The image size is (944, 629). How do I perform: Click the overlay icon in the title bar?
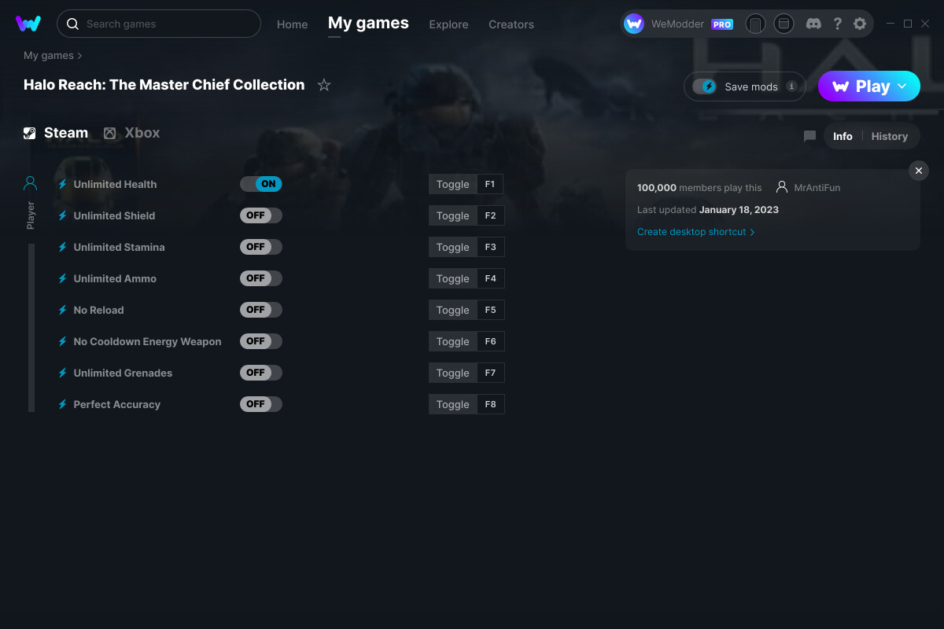coord(784,24)
